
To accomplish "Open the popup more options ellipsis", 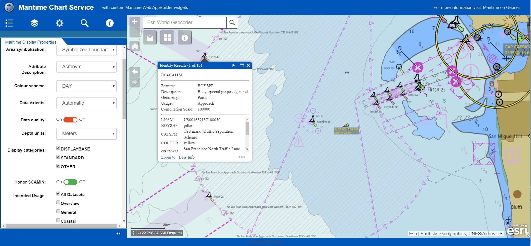I will click(242, 157).
